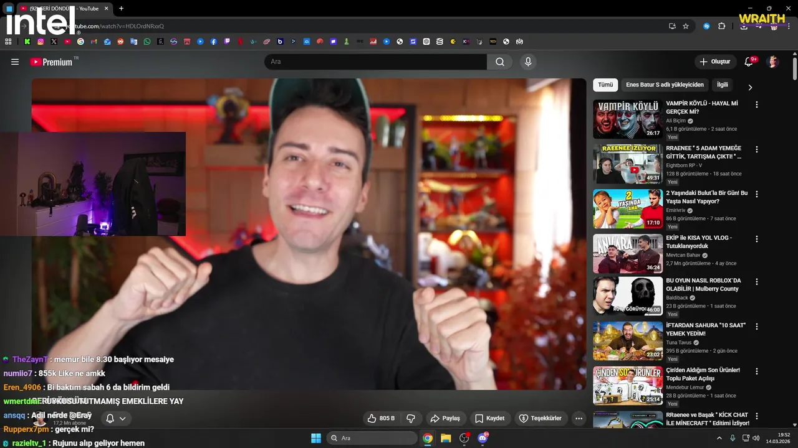
Task: Open options for VAMPİR KÖYLÜ video
Action: (x=757, y=105)
